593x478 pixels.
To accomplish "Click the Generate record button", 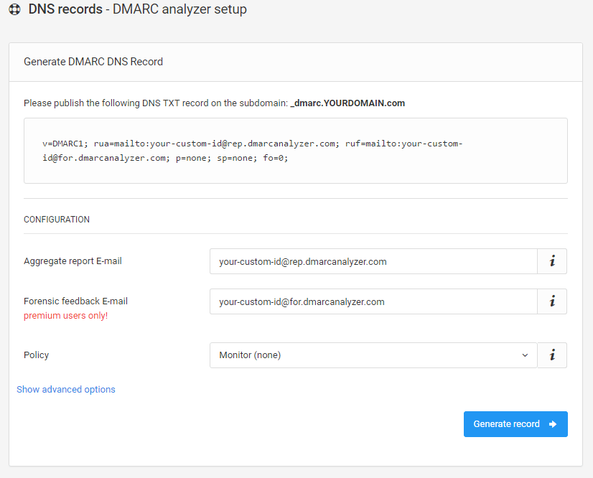I will (x=515, y=424).
